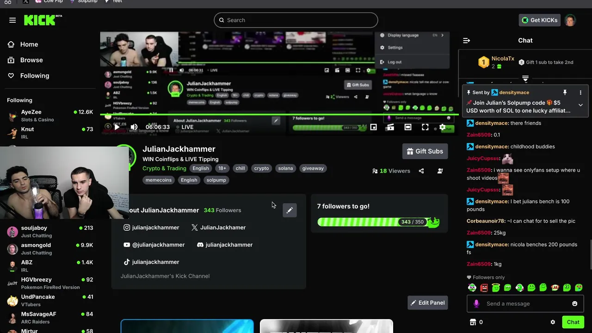This screenshot has height=333, width=592.
Task: Unpin the pinned chat message
Action: click(565, 92)
